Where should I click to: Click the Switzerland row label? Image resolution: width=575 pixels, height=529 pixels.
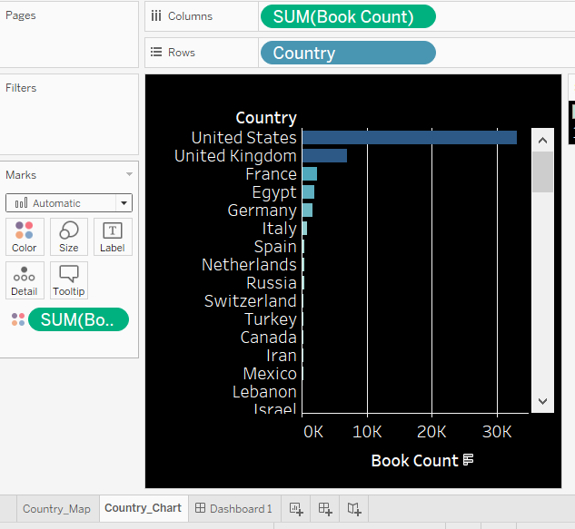250,301
